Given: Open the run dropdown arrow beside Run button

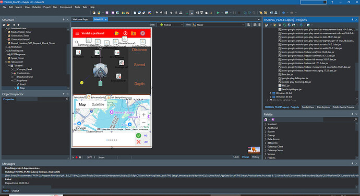Looking at the screenshot, I should (x=222, y=13).
